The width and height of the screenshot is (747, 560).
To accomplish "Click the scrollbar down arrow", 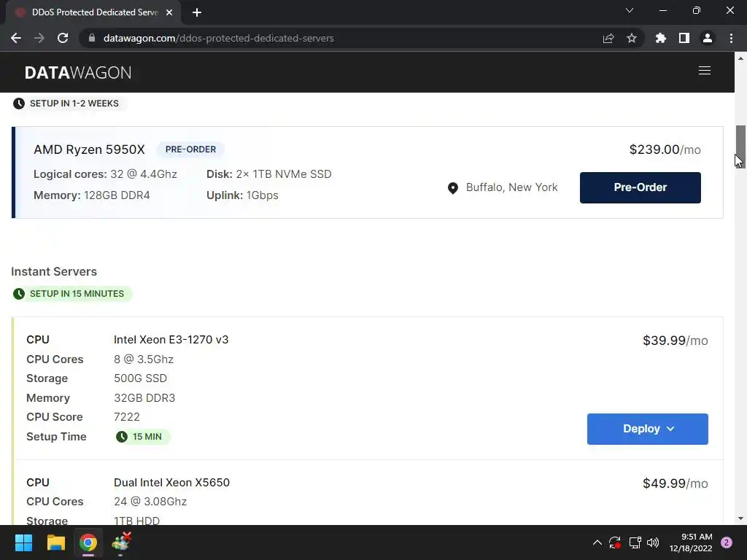I will pyautogui.click(x=740, y=518).
